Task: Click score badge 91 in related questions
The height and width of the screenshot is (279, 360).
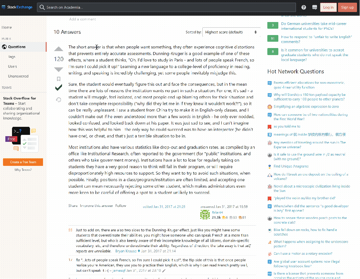Action: [x=273, y=38]
